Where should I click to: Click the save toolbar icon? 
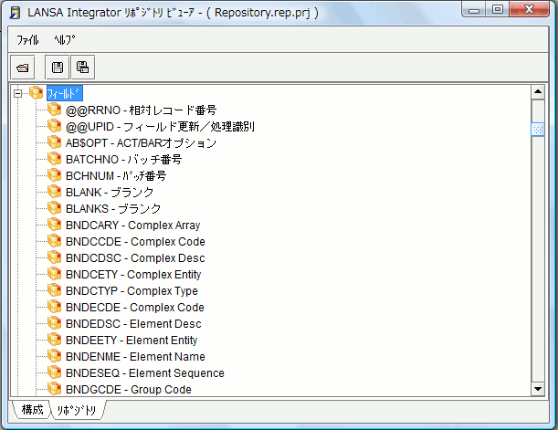(x=58, y=68)
